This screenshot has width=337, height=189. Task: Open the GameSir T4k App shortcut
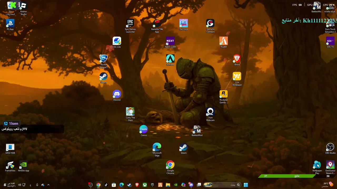[157, 26]
